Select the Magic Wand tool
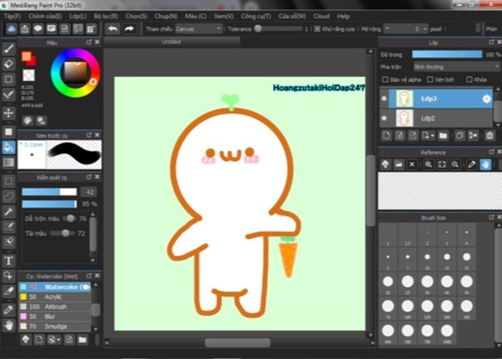 click(9, 212)
